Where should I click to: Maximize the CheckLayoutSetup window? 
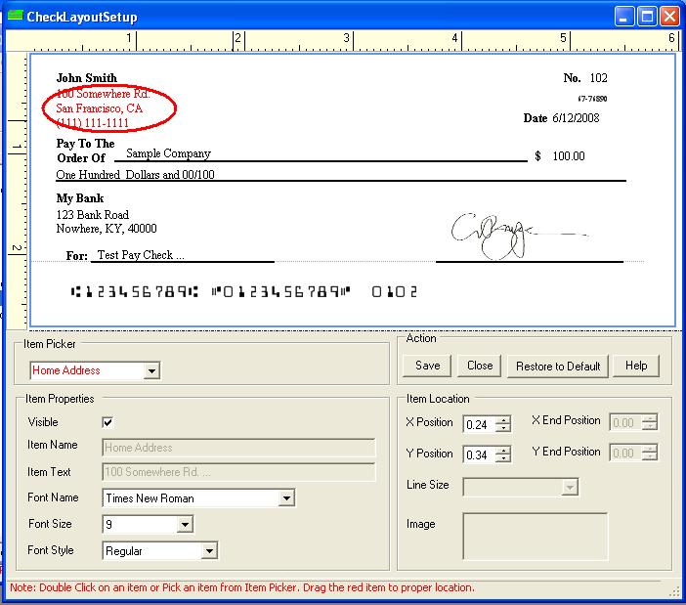click(647, 17)
